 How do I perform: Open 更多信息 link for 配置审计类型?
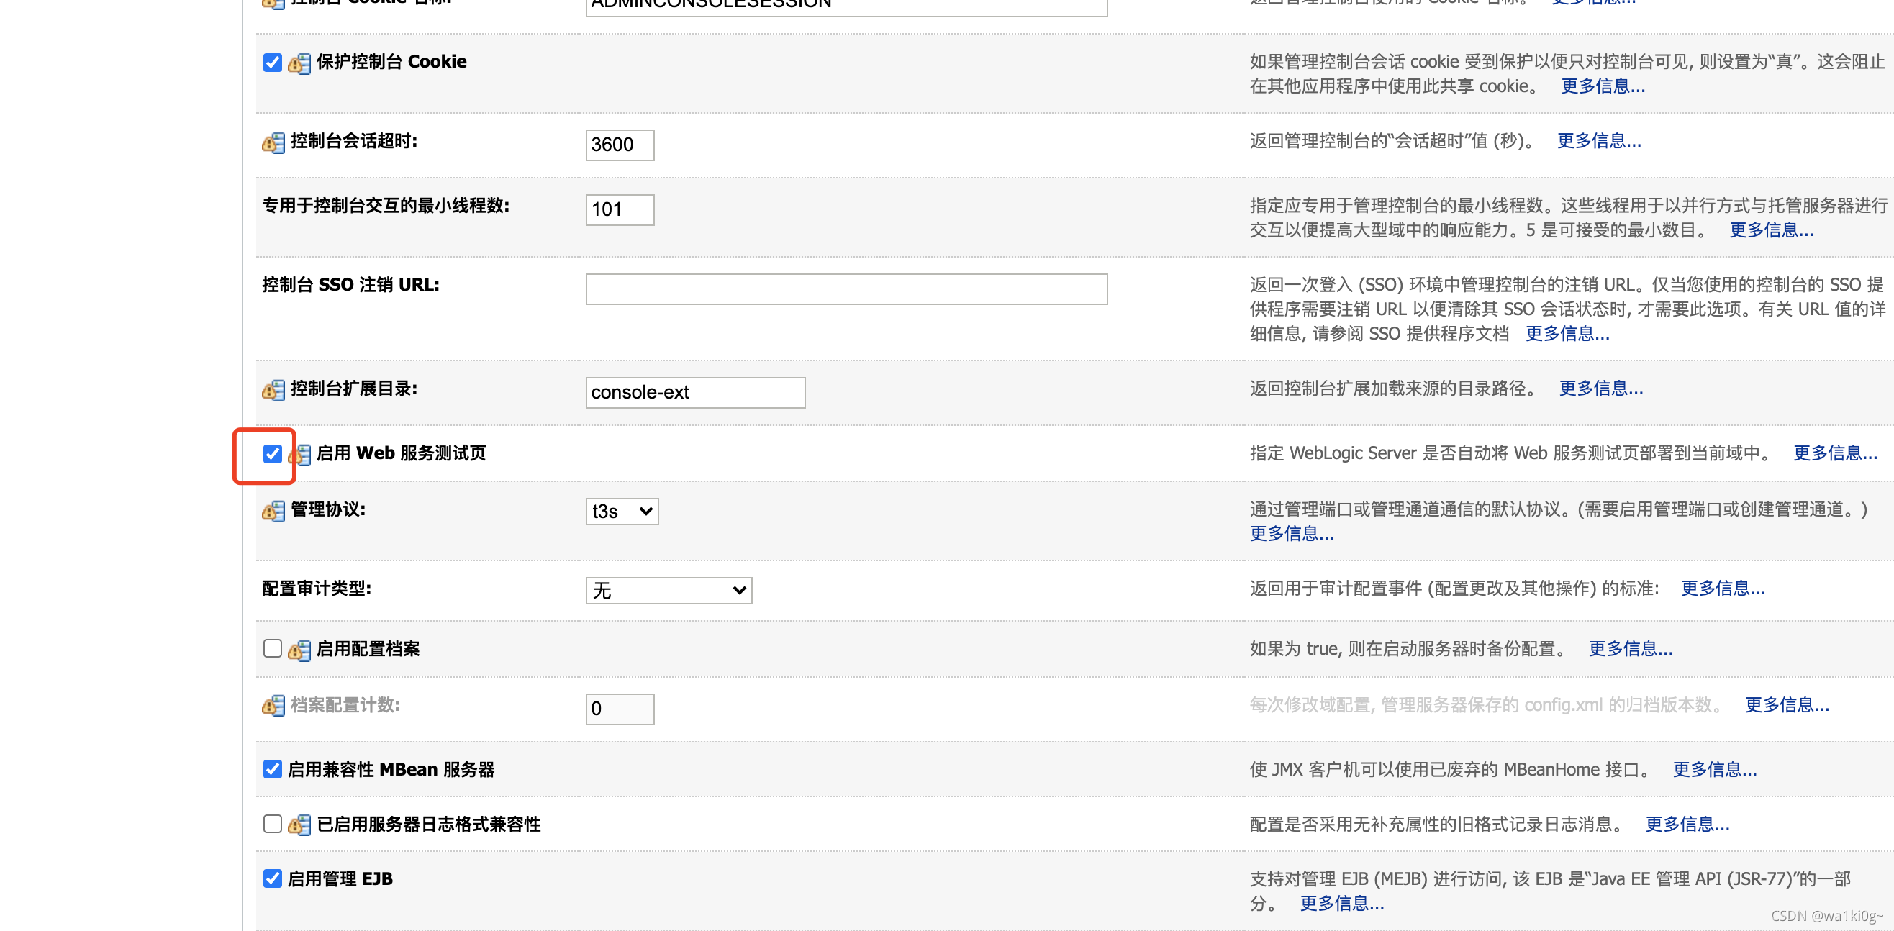[x=1723, y=589]
